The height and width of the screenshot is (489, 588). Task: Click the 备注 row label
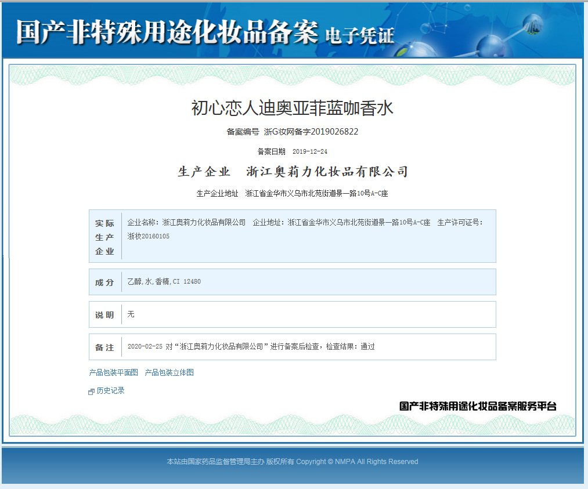click(104, 347)
